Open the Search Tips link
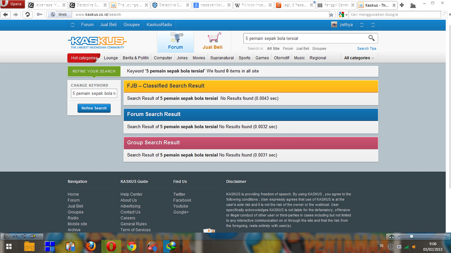 pos(367,48)
